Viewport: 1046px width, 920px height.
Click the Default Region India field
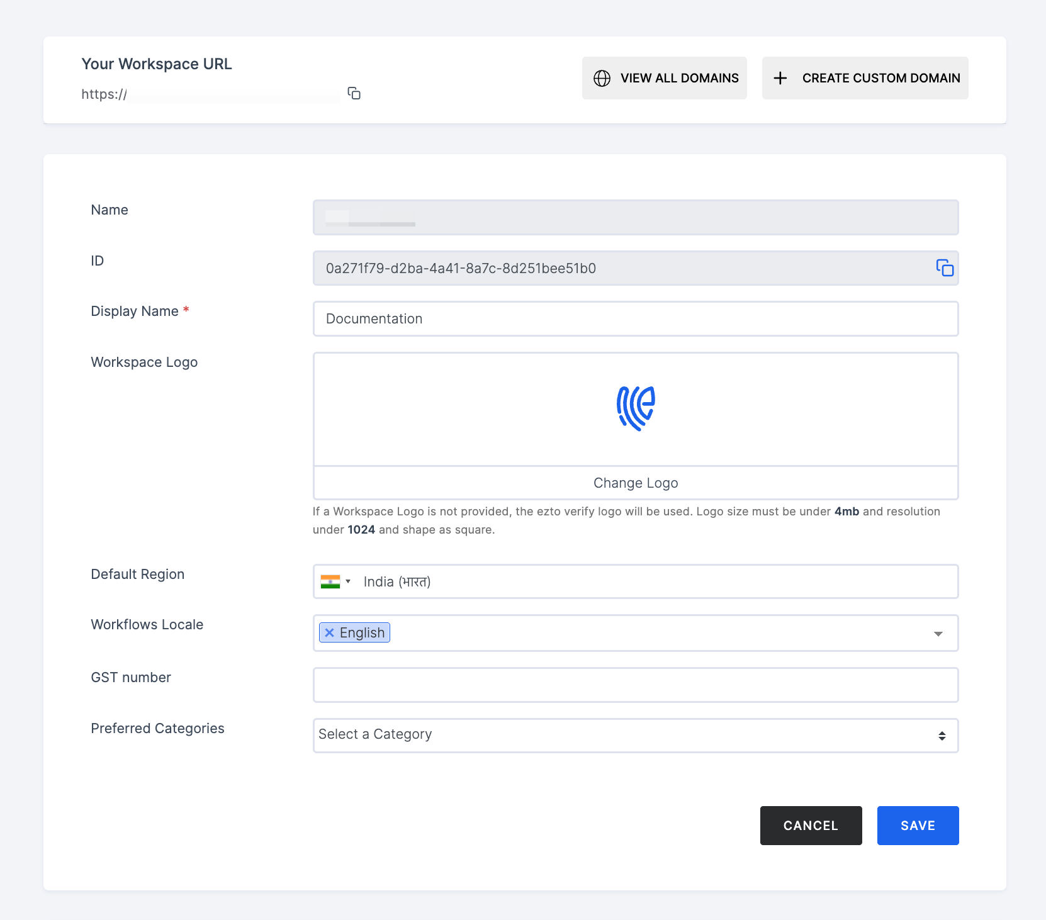636,581
